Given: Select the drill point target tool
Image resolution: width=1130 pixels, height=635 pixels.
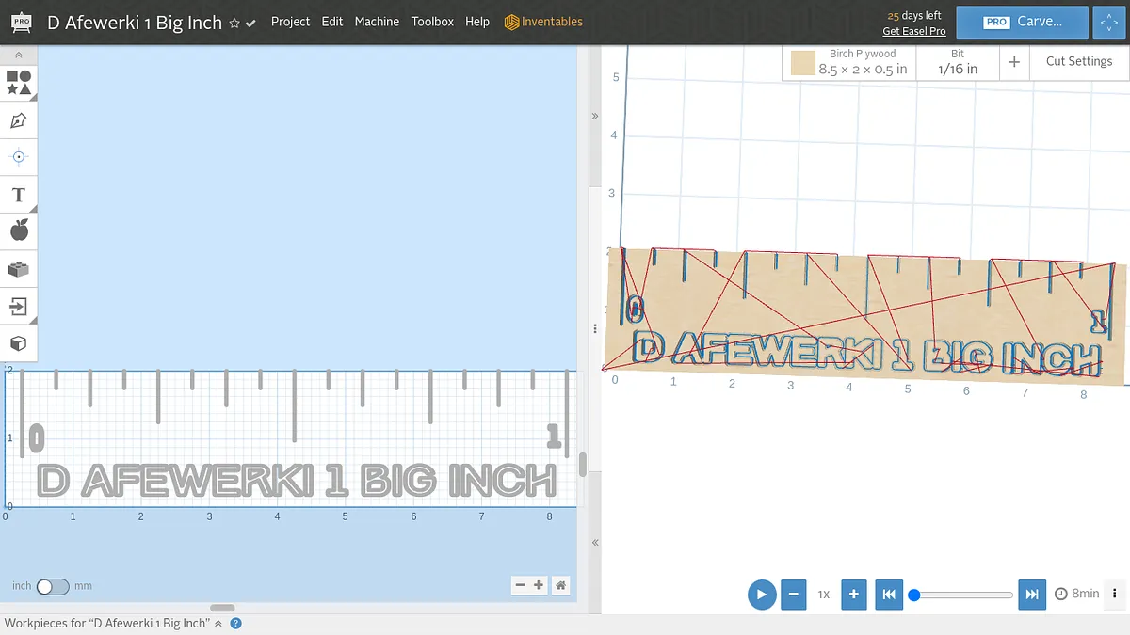Looking at the screenshot, I should coord(18,156).
